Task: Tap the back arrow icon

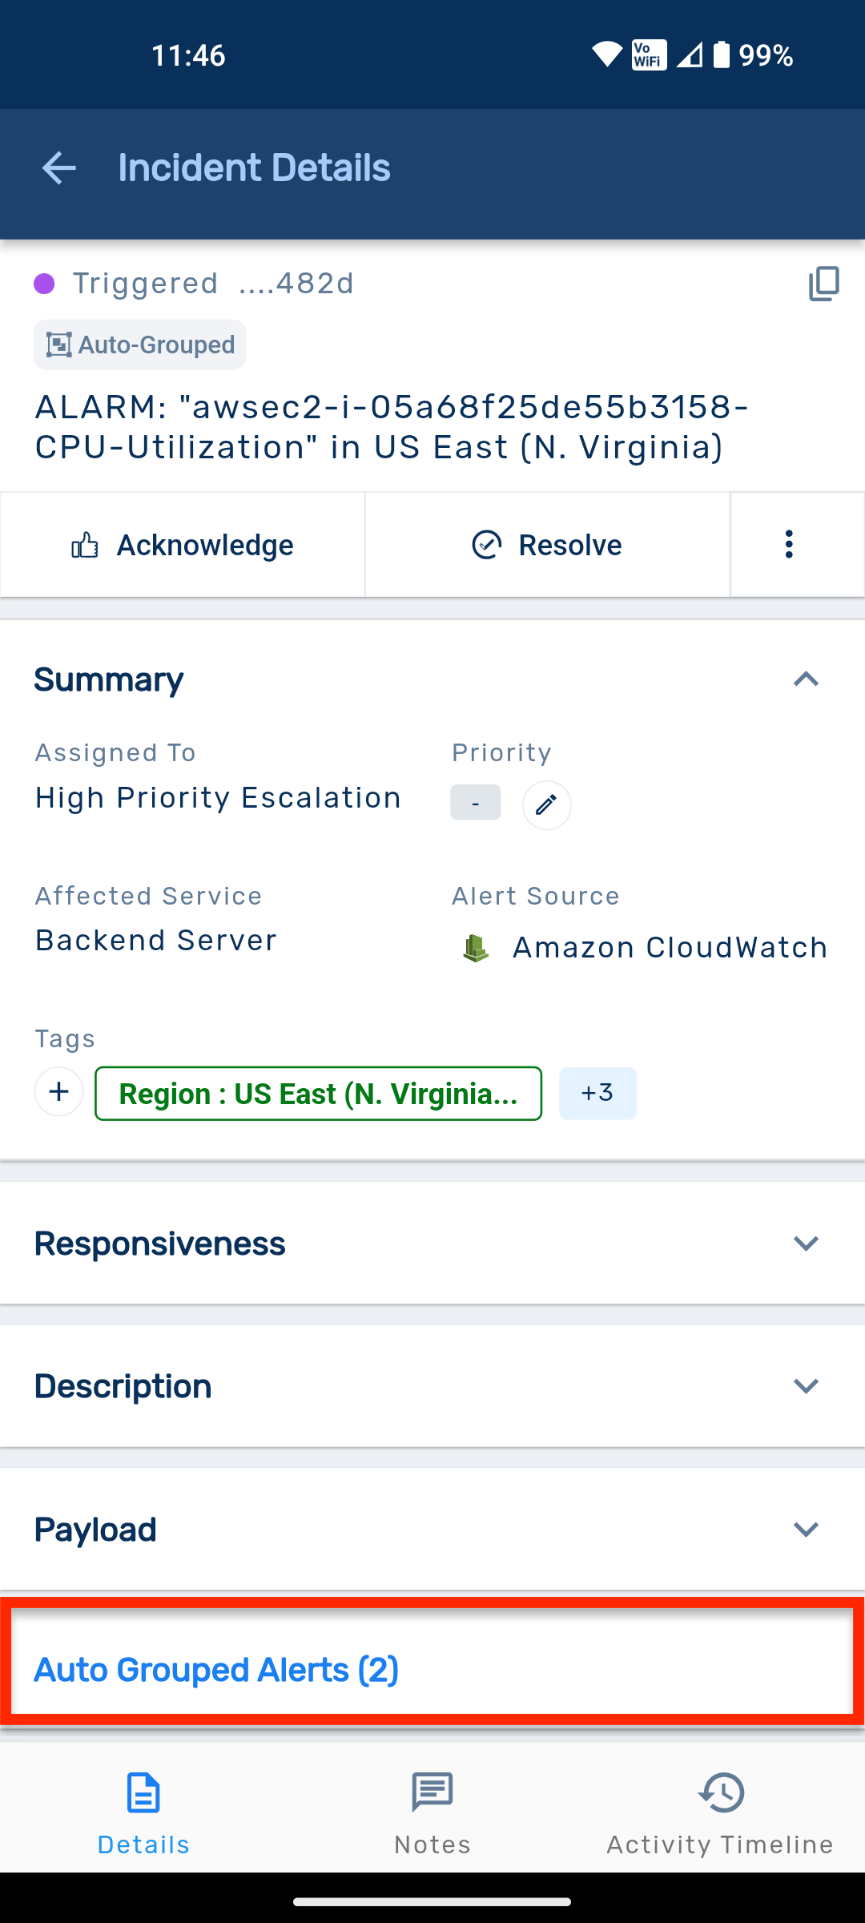Action: [x=58, y=168]
